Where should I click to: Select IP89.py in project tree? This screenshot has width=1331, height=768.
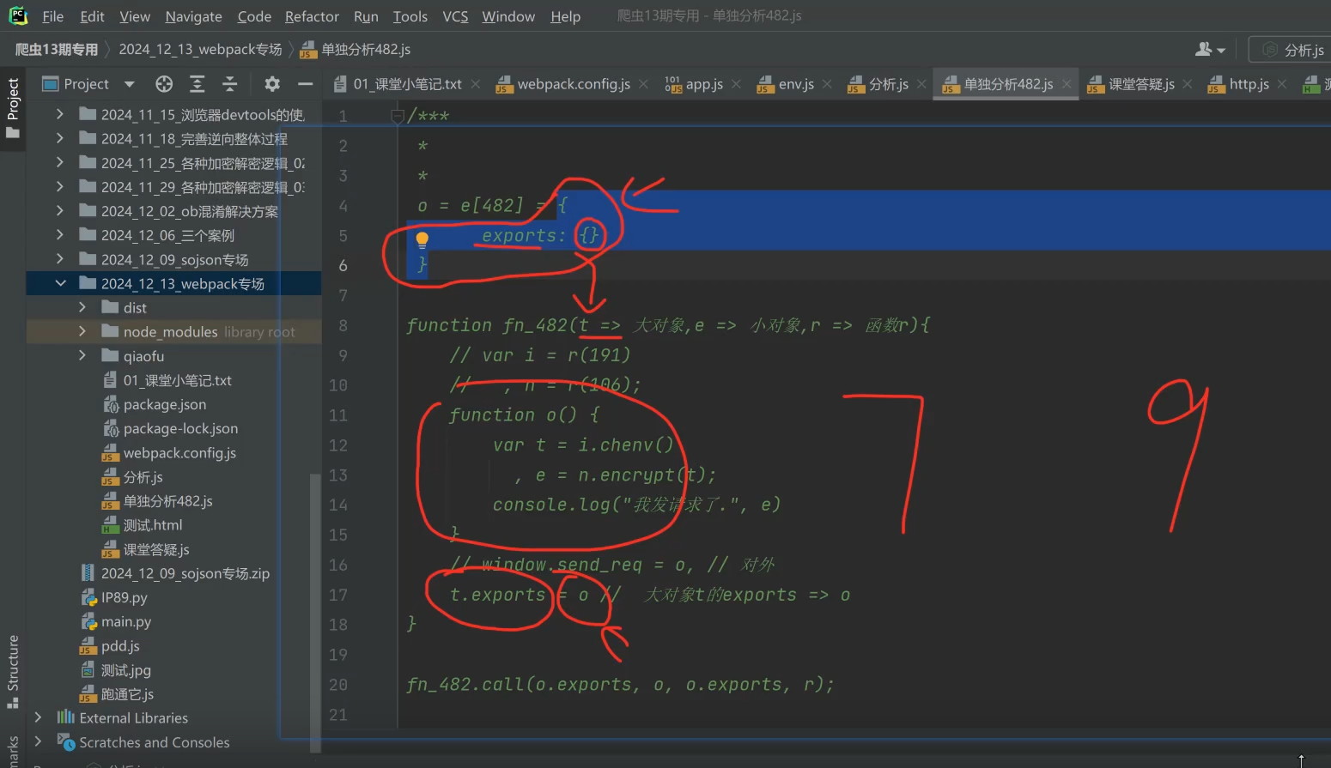(x=124, y=597)
